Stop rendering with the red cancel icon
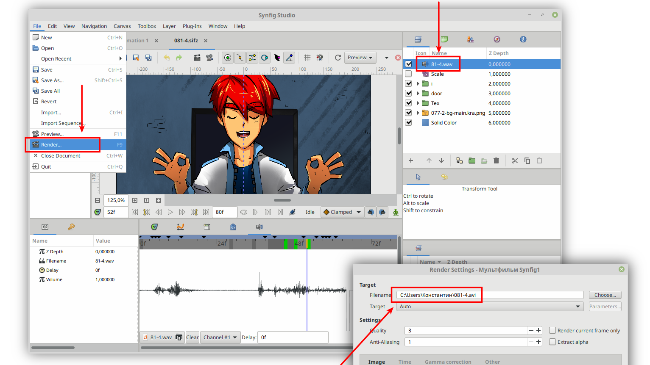Viewport: 650px width, 365px height. click(x=398, y=58)
